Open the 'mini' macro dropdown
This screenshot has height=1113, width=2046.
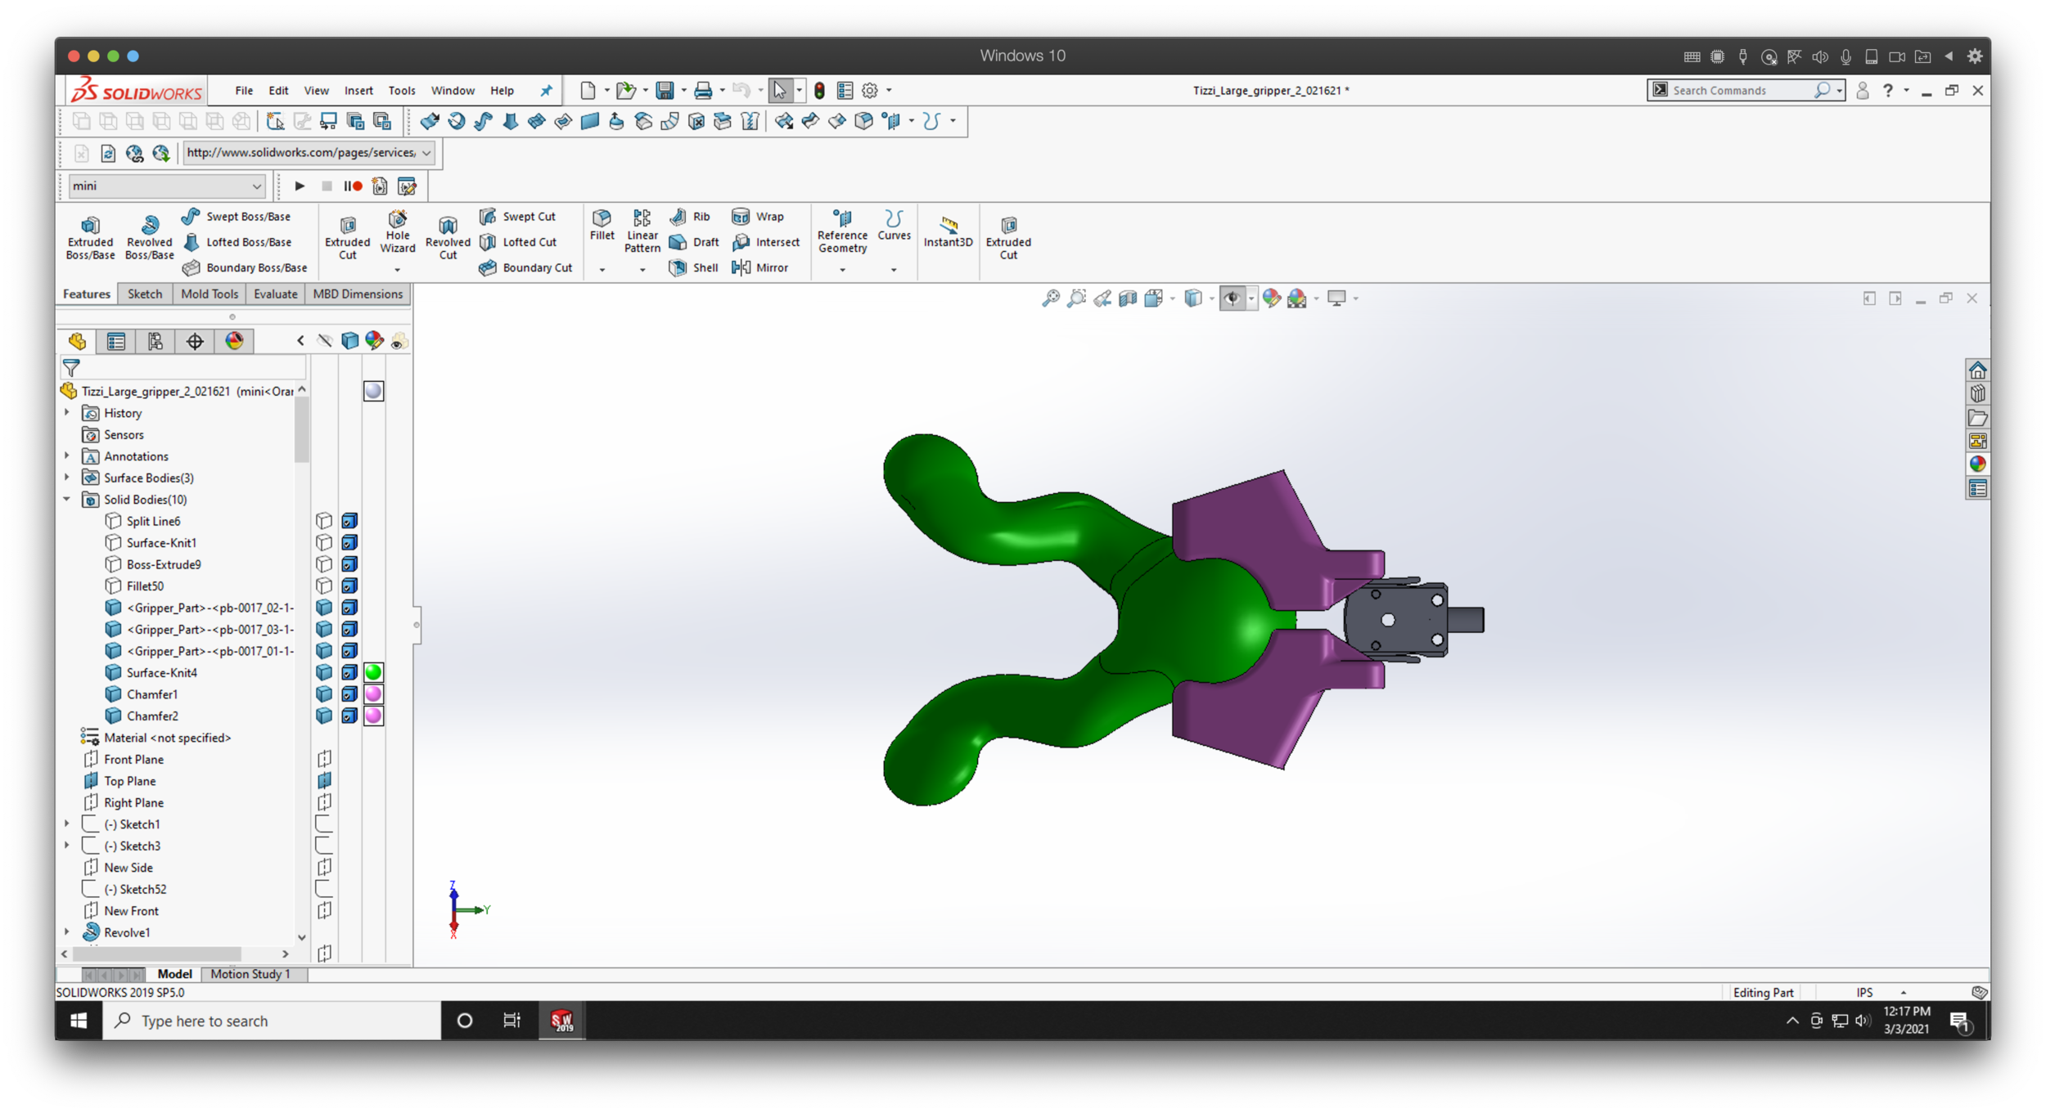coord(256,186)
